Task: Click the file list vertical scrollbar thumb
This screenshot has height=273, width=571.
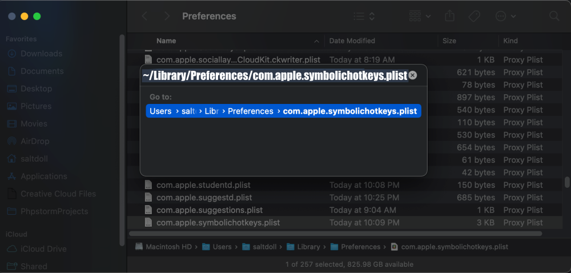Action: click(566, 182)
